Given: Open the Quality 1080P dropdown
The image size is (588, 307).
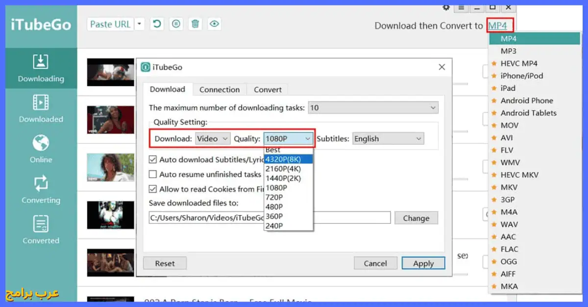Looking at the screenshot, I should [x=289, y=139].
